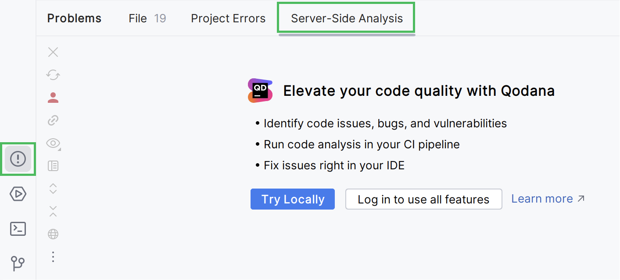Switch to the File tab
This screenshot has width=620, height=280.
[x=147, y=18]
